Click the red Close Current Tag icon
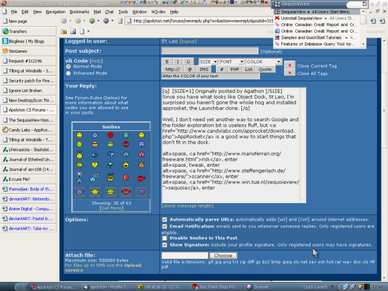 (x=290, y=65)
